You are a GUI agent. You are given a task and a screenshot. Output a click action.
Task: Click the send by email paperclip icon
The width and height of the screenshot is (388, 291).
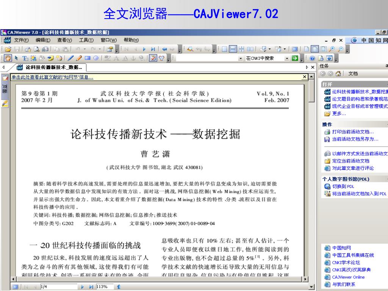pos(45,49)
